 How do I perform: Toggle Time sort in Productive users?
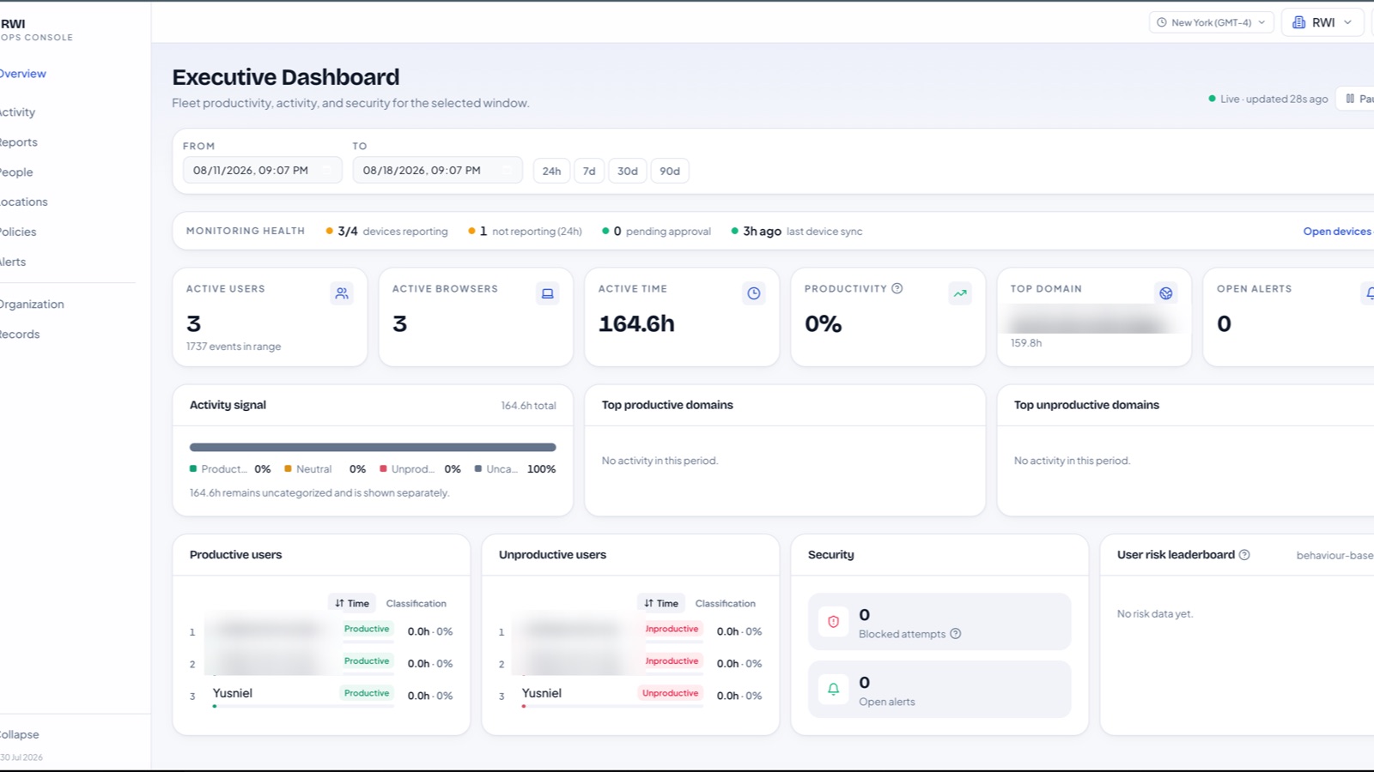coord(352,603)
